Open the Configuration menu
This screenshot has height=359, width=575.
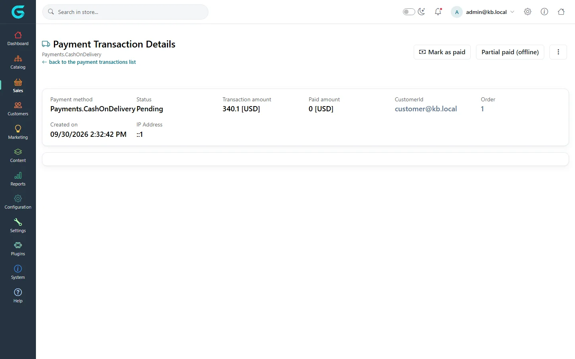pos(18,202)
